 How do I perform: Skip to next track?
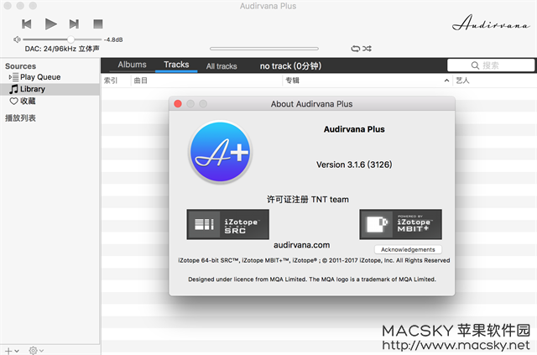click(x=74, y=24)
